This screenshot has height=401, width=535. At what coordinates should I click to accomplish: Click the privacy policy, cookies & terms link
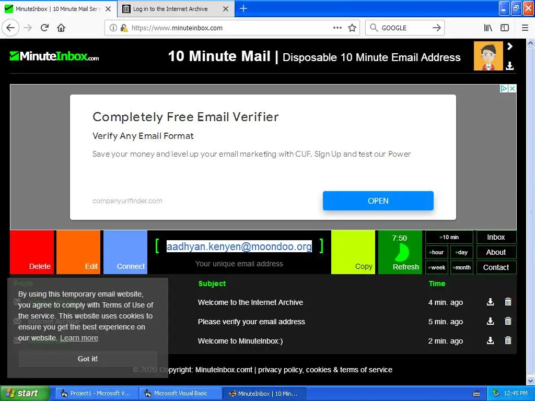[x=325, y=370]
